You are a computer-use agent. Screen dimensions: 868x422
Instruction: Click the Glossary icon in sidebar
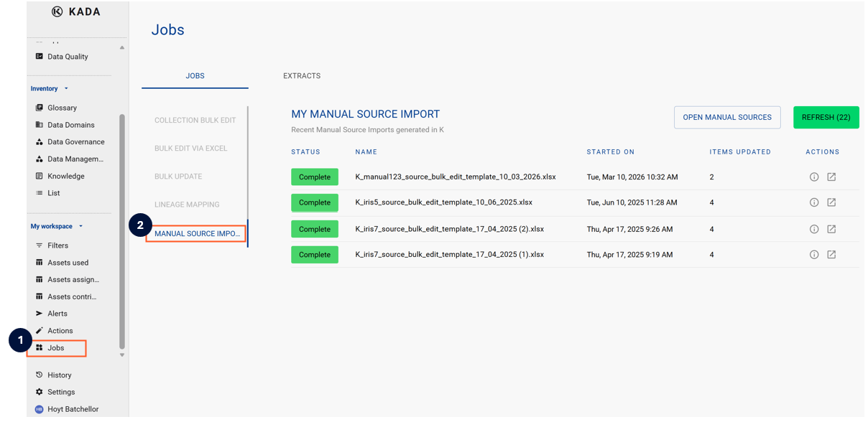click(40, 108)
